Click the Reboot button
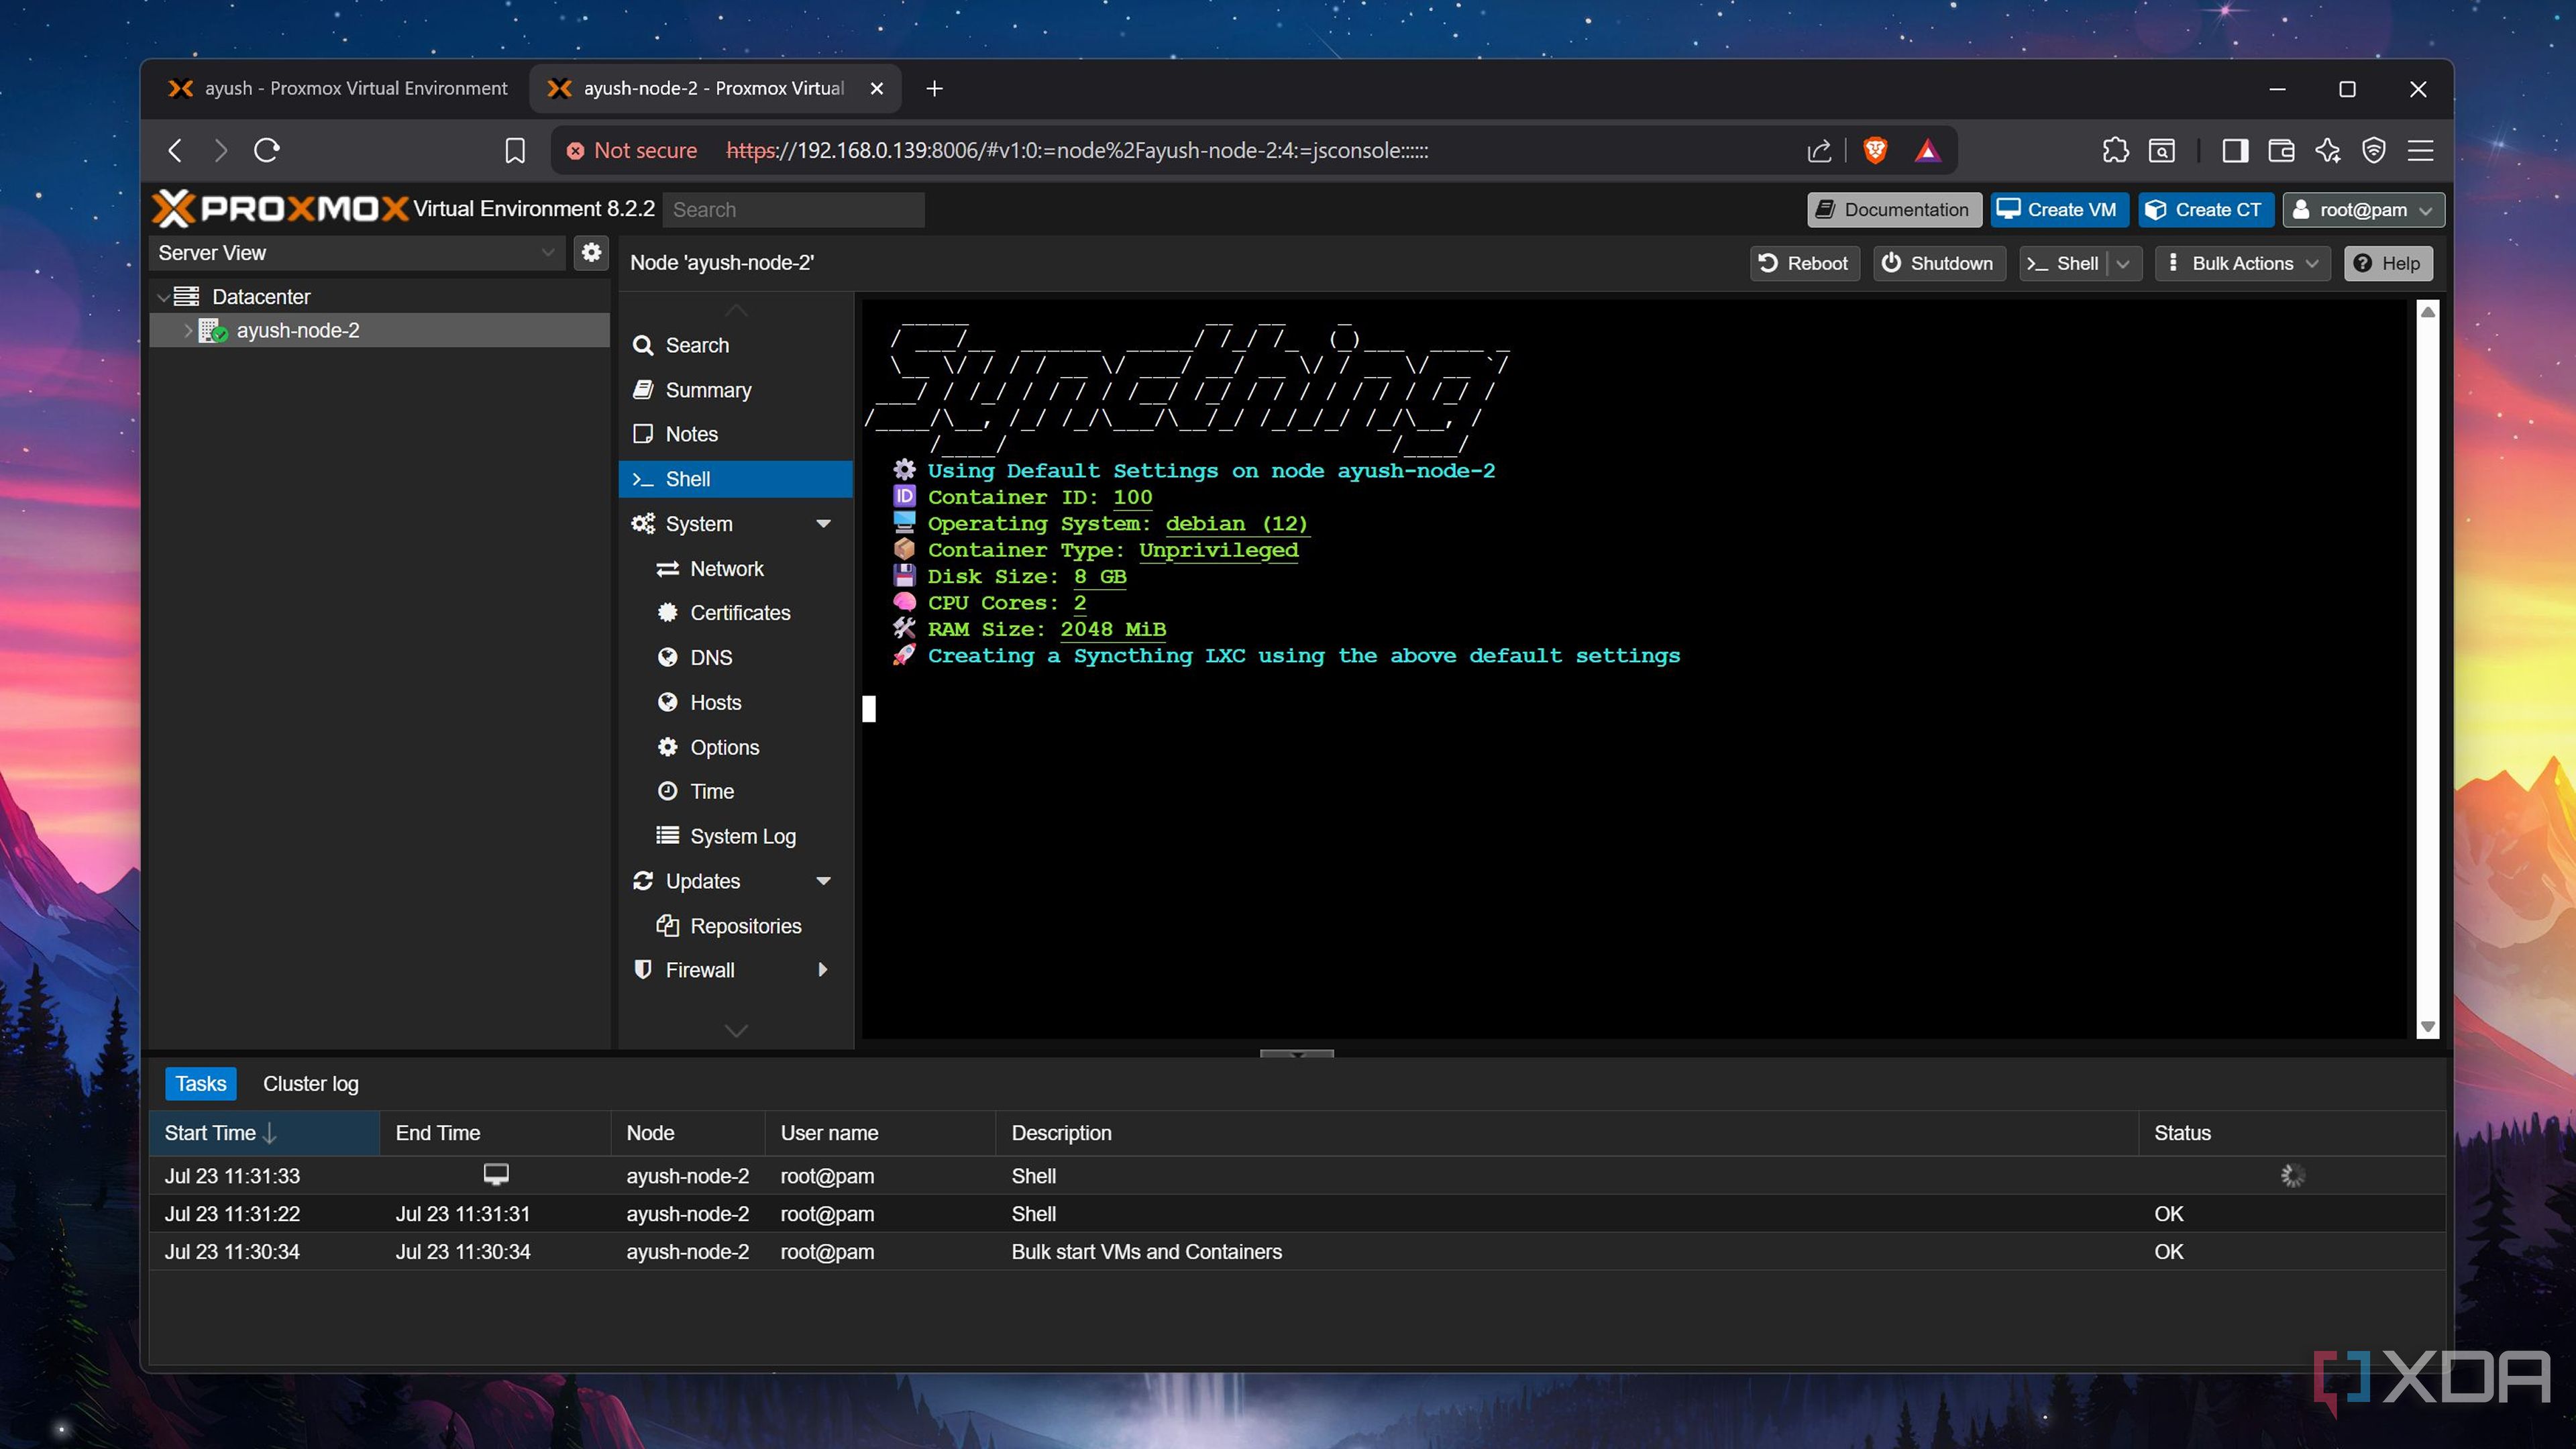Image resolution: width=2576 pixels, height=1449 pixels. tap(1804, 263)
